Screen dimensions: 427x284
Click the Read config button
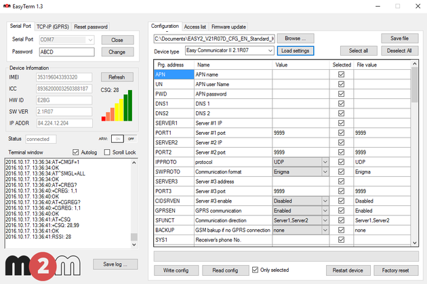click(x=226, y=270)
